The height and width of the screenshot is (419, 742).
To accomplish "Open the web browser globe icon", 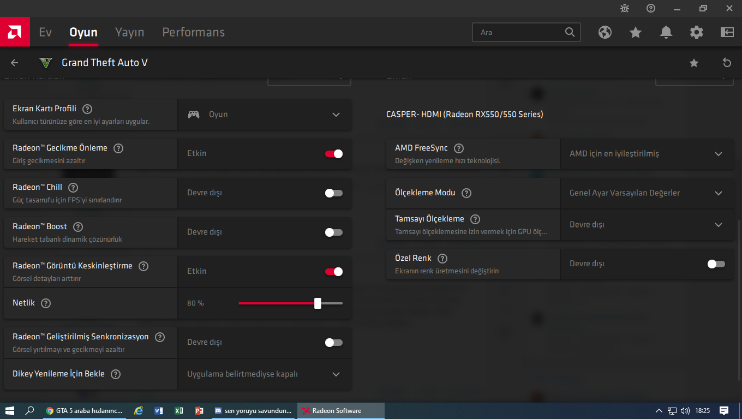I will tap(605, 32).
